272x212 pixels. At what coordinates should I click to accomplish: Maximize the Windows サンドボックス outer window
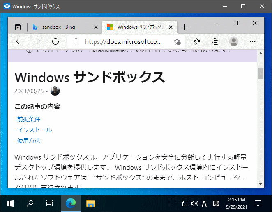pos(243,7)
